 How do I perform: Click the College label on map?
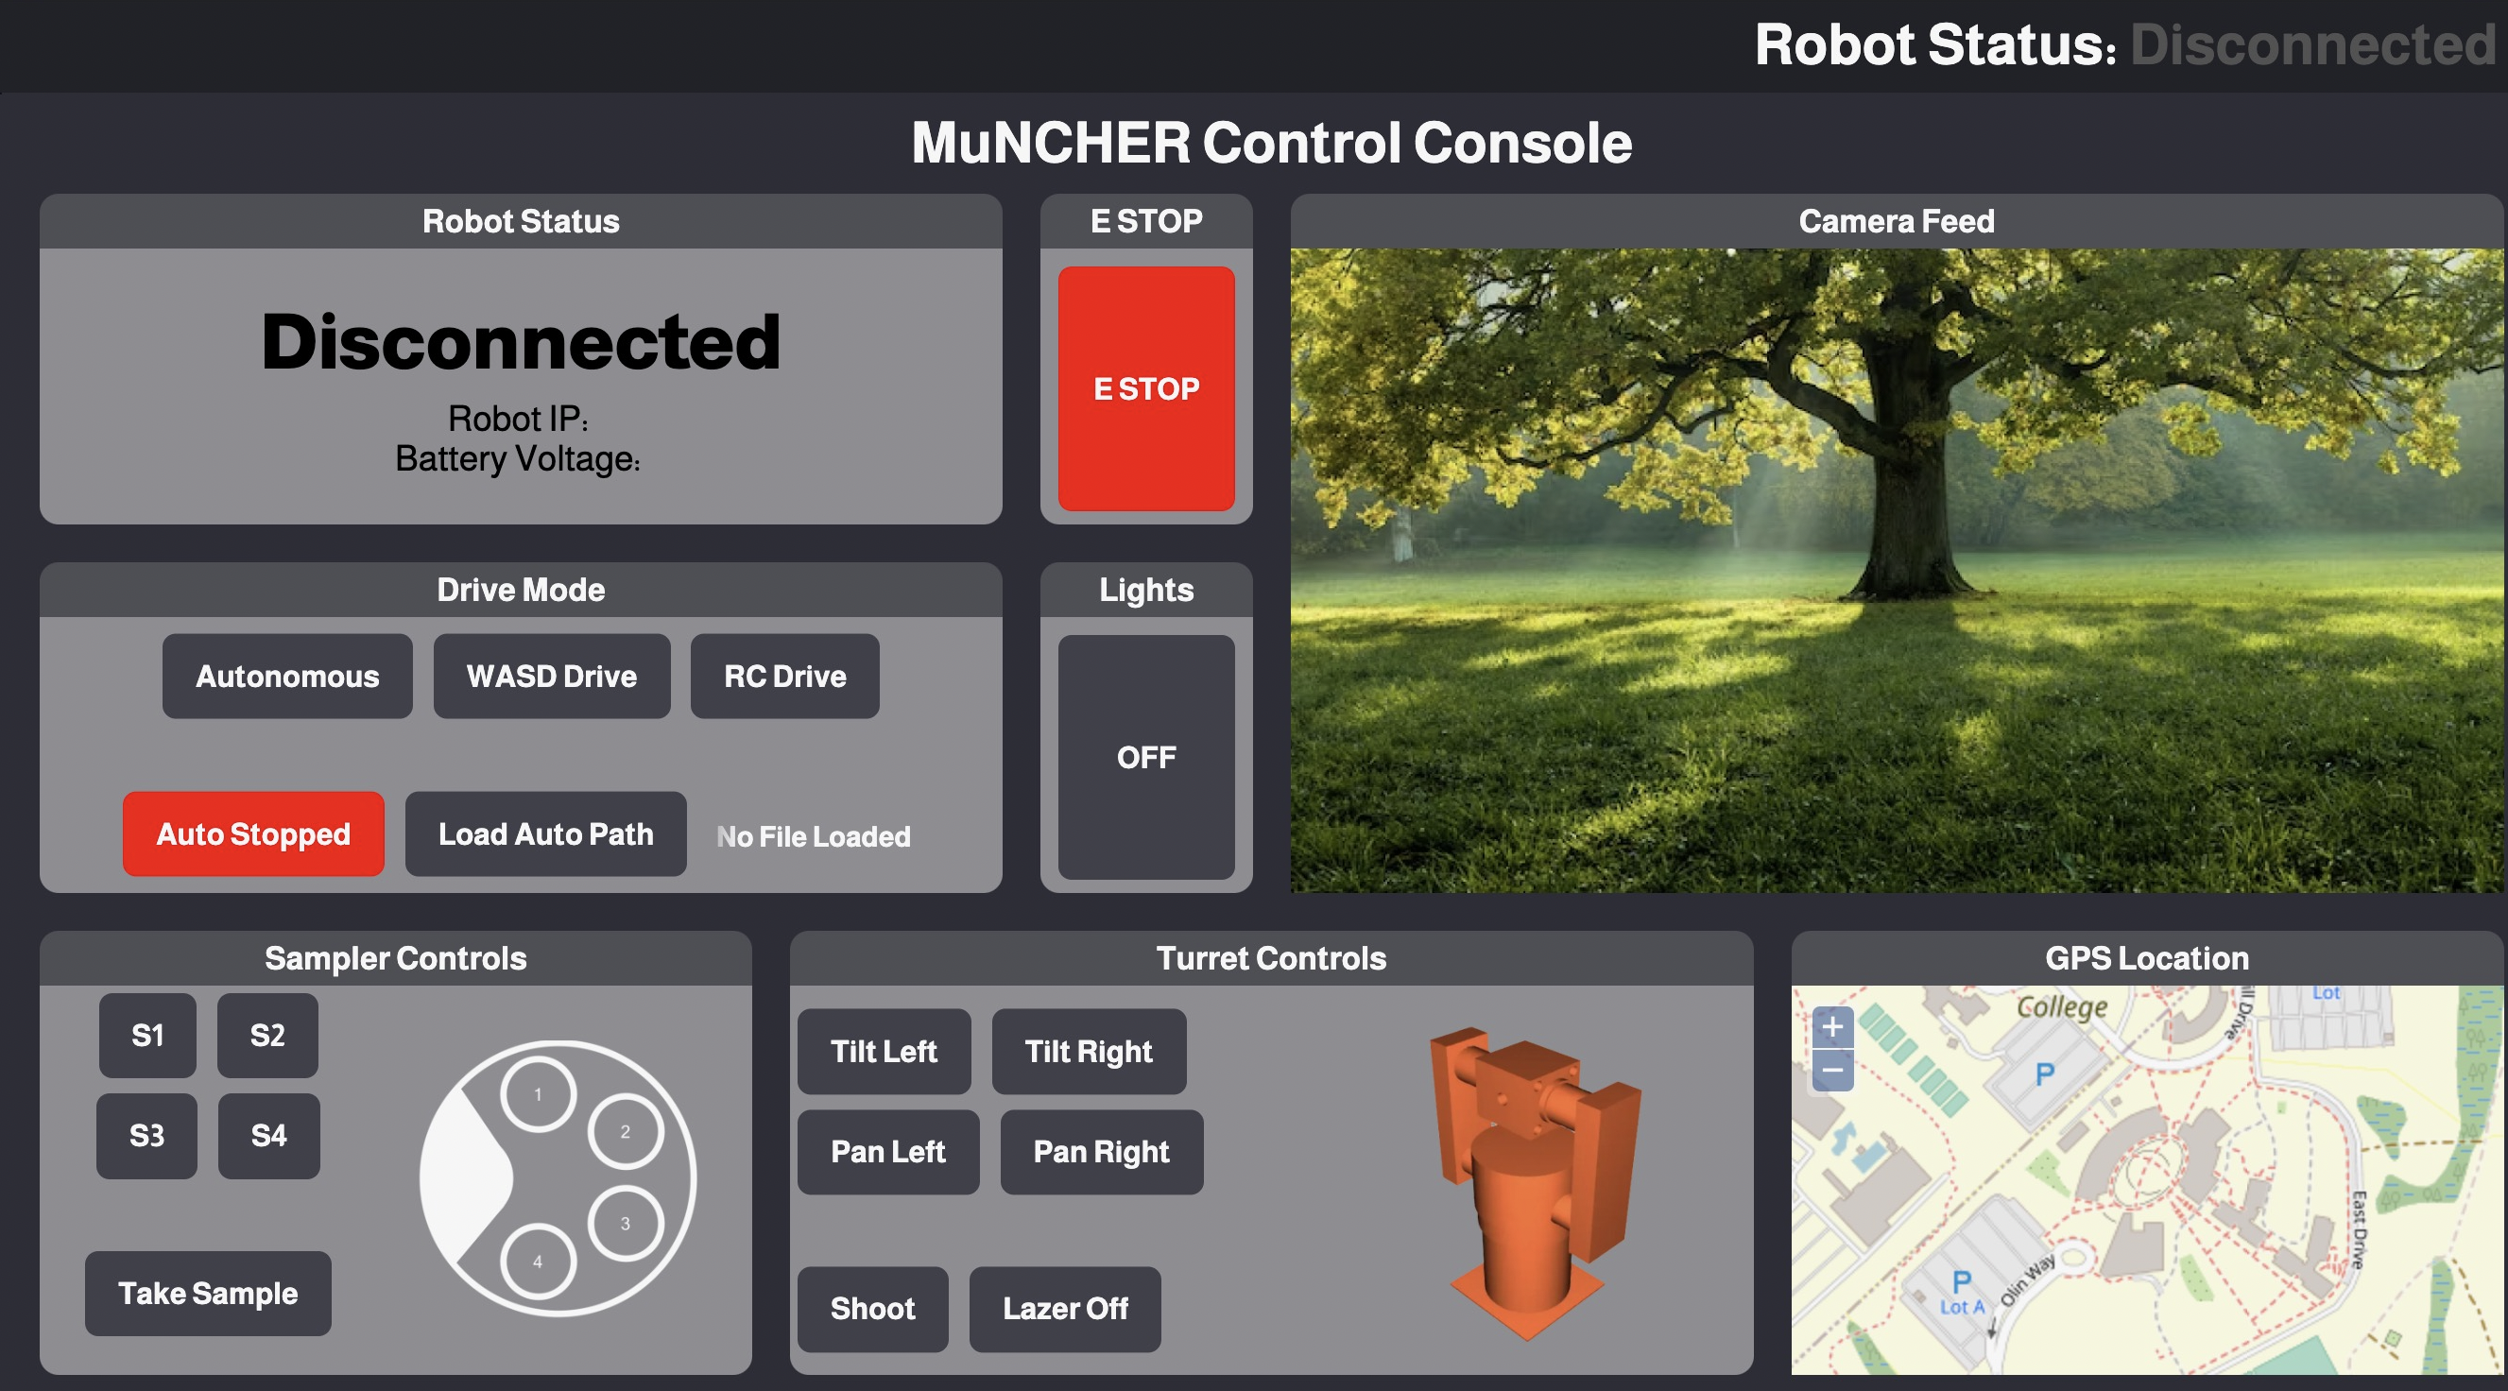coord(2061,1006)
